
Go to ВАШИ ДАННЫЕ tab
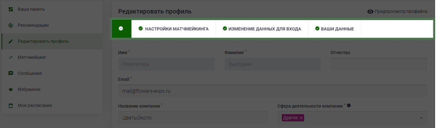(334, 29)
